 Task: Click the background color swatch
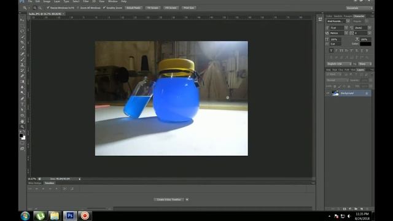tap(24, 138)
